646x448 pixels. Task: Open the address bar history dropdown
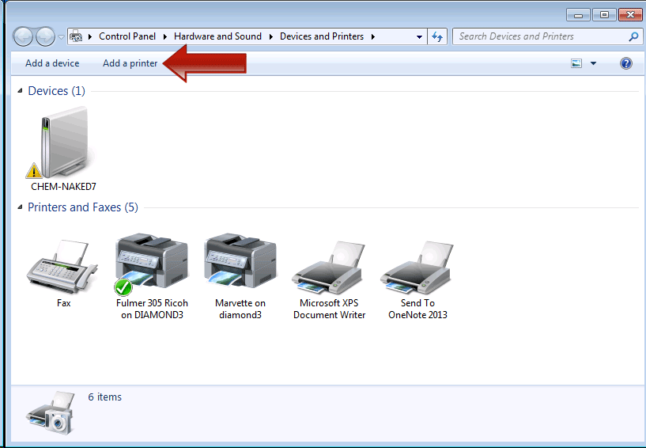click(x=419, y=36)
